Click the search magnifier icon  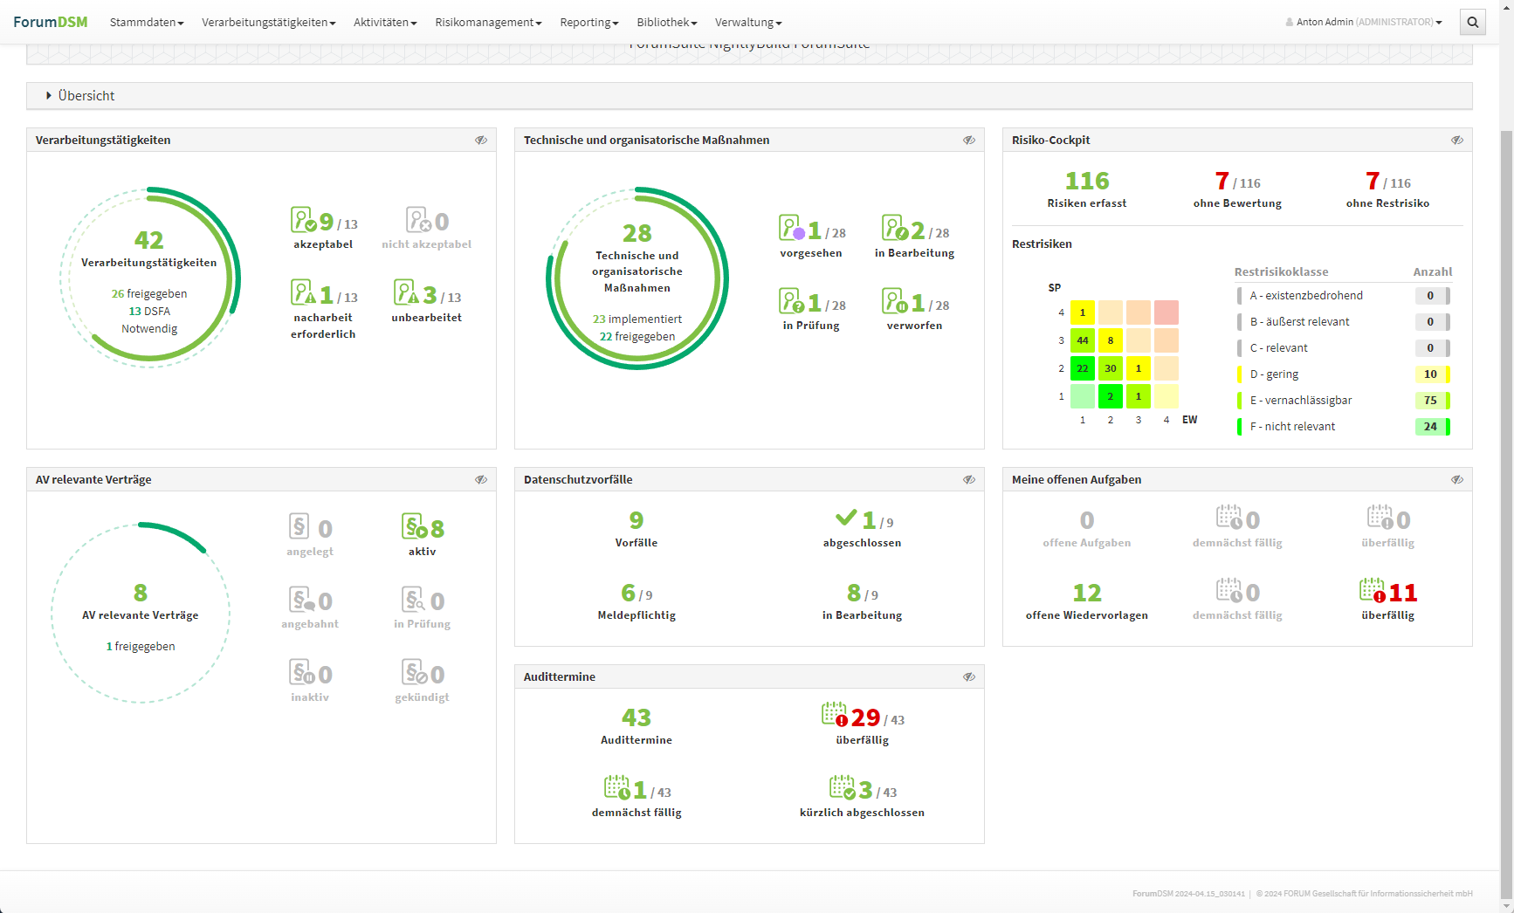[1472, 23]
